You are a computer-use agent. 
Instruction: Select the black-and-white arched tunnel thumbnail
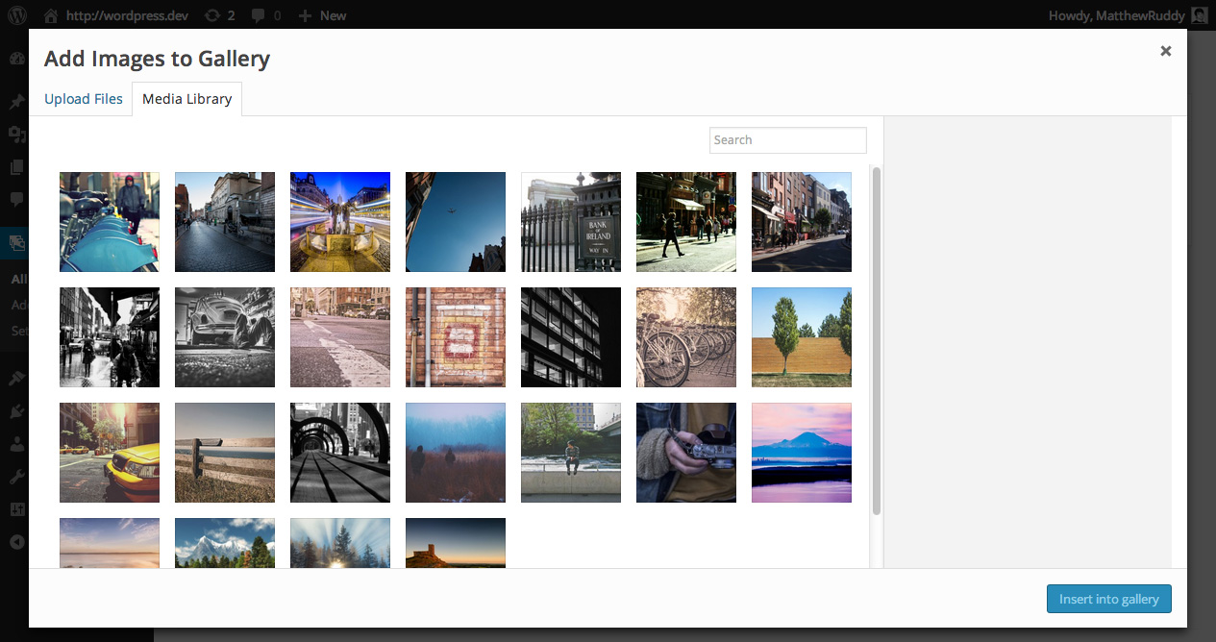tap(340, 453)
